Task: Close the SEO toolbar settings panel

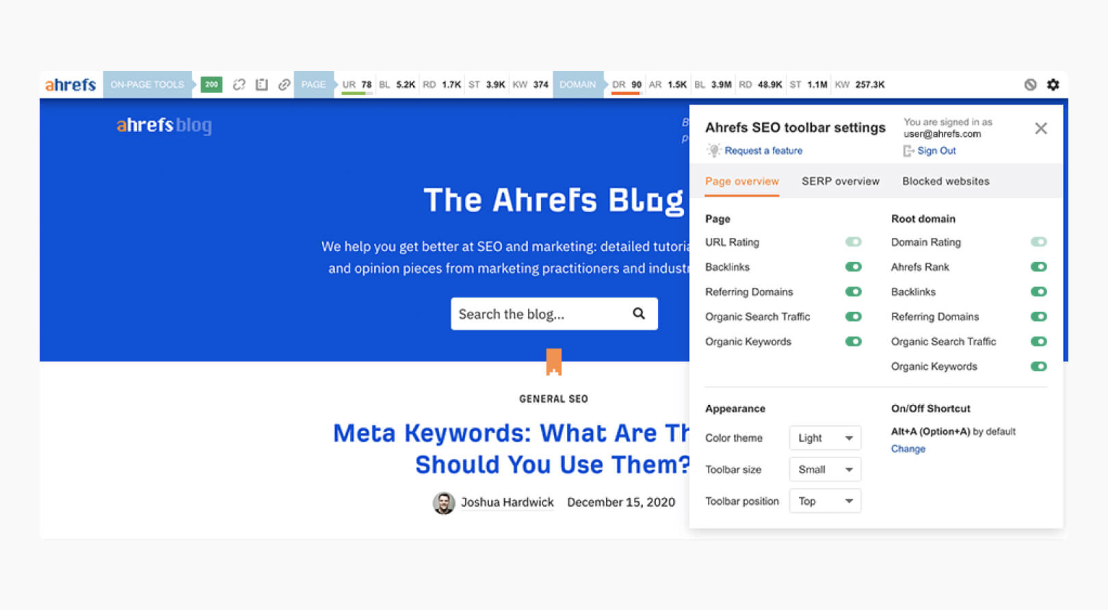Action: click(x=1041, y=128)
